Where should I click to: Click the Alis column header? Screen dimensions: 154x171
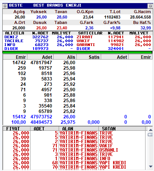[x=65, y=57]
